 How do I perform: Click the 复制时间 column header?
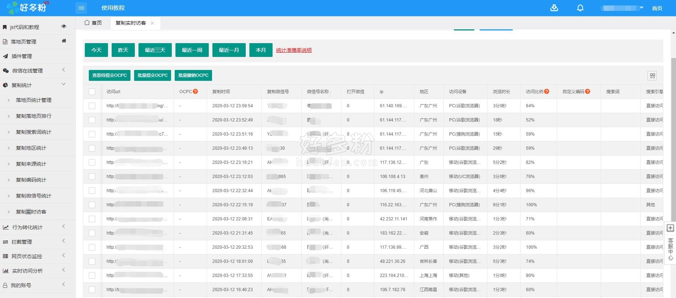click(x=221, y=92)
